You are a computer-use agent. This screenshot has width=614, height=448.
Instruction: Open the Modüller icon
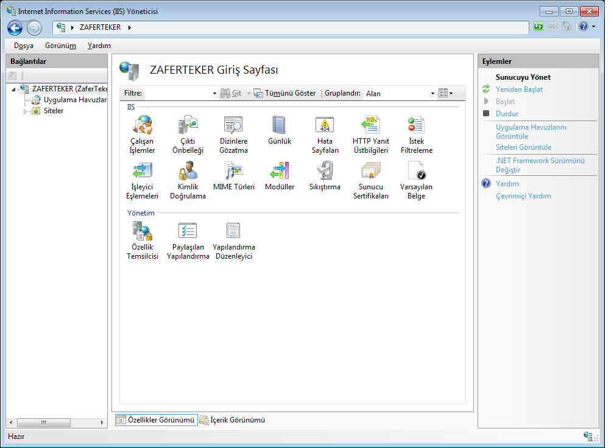279,176
